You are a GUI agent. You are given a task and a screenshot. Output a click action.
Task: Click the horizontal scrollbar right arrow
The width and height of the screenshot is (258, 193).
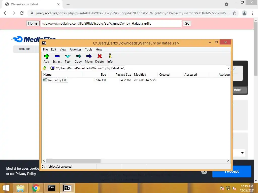click(x=228, y=161)
